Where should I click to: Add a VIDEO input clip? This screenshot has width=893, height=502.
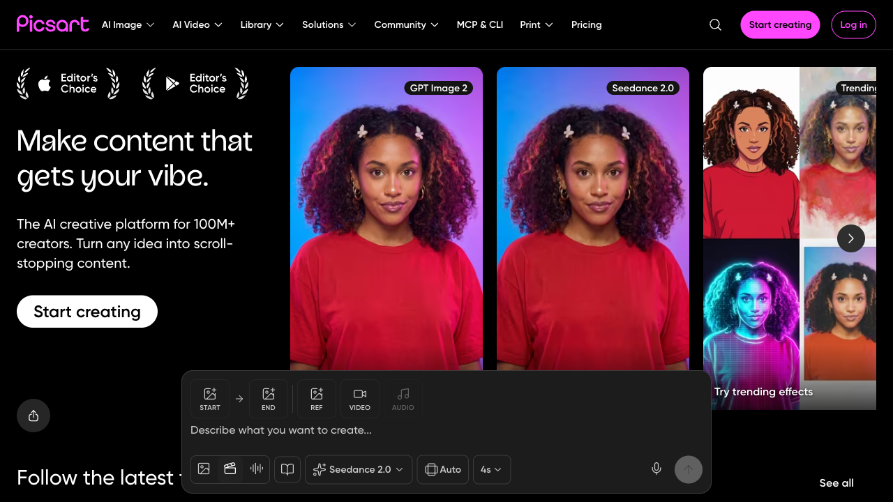pos(360,399)
